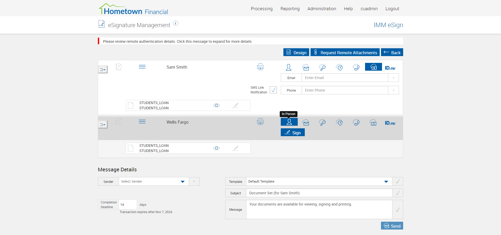Click the reorder handle beside Wells Fargo

[x=142, y=122]
